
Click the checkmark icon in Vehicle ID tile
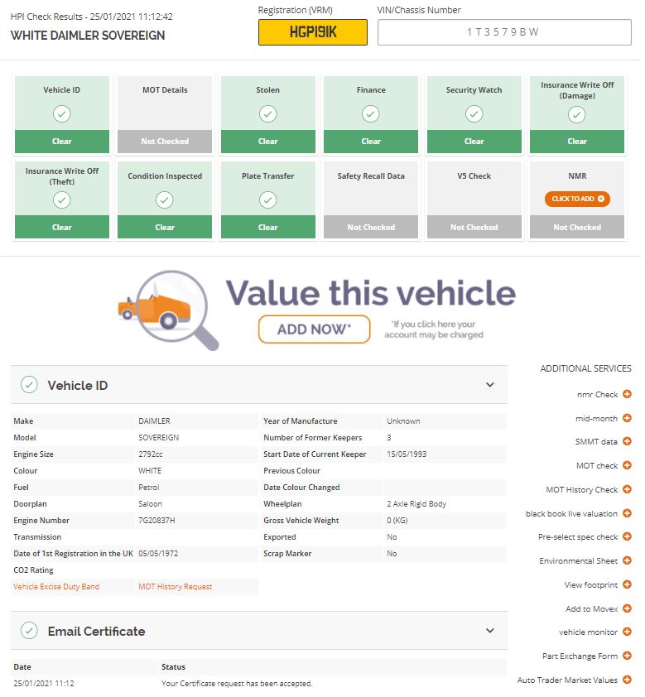point(62,113)
